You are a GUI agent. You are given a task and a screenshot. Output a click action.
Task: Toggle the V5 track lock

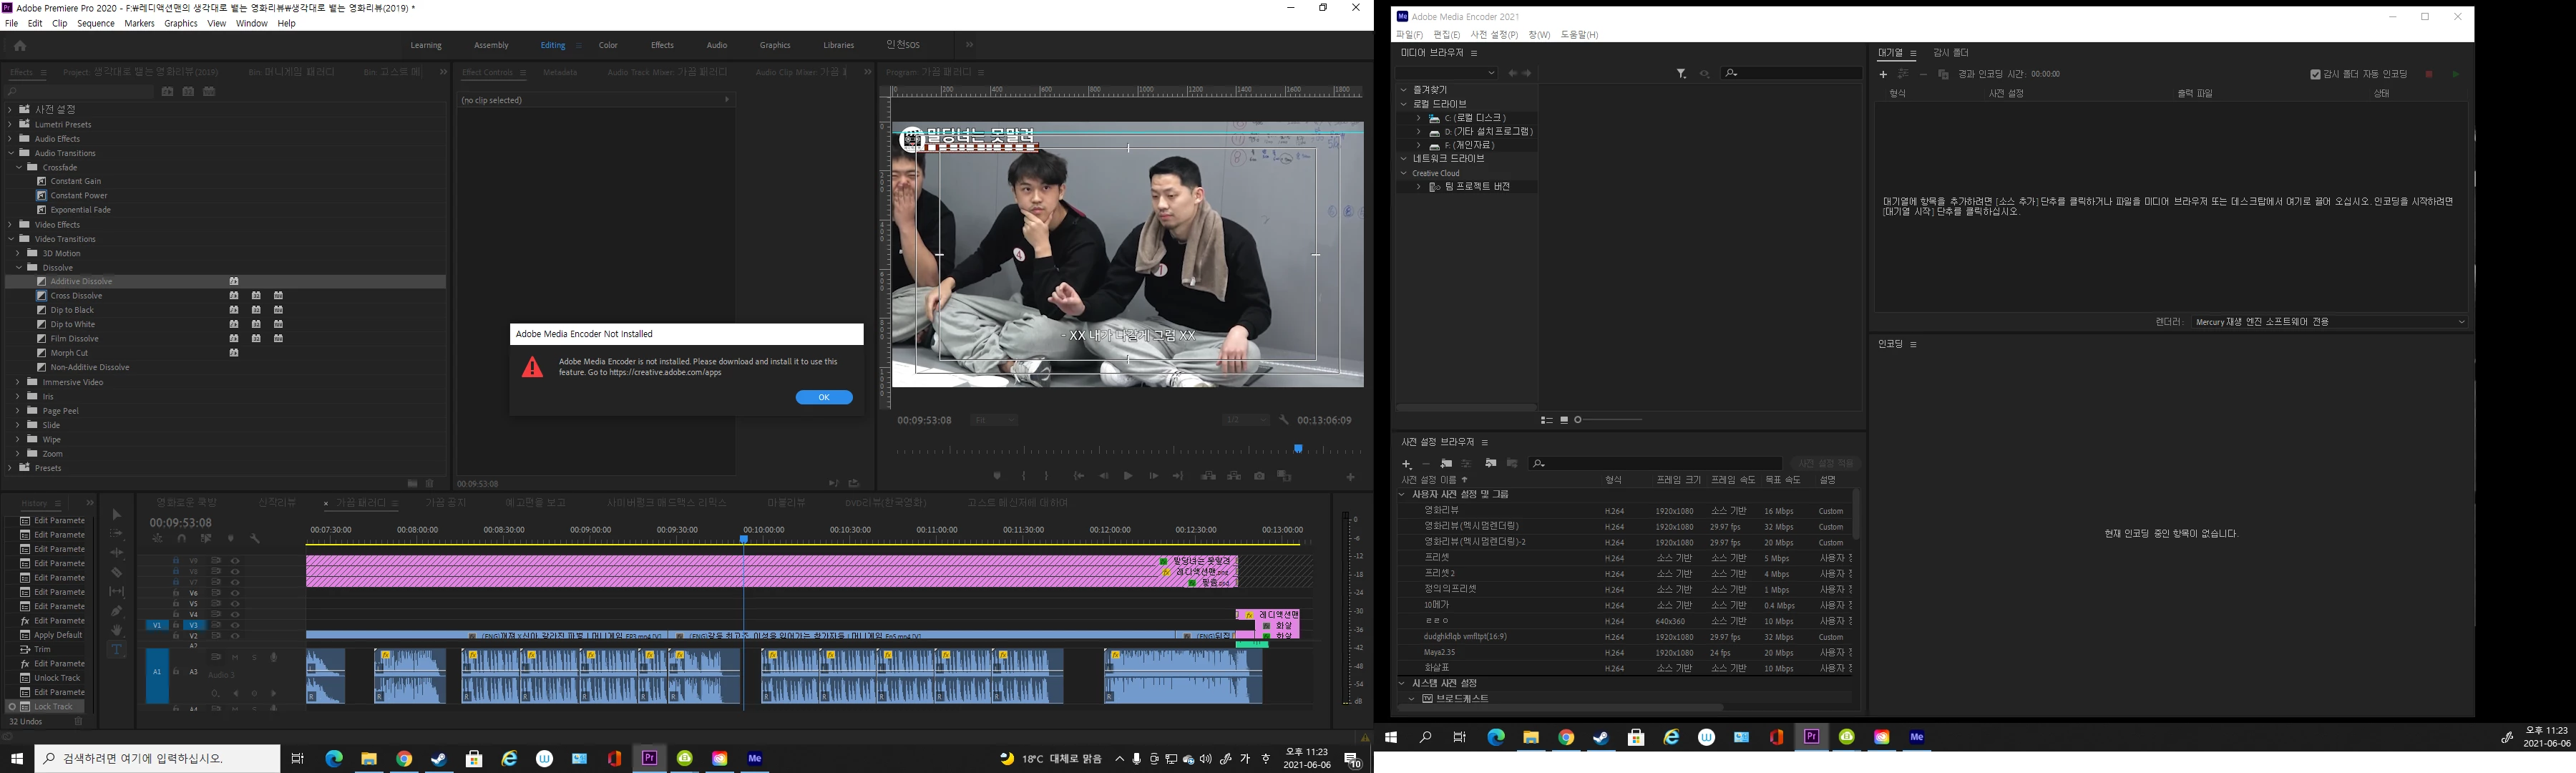[176, 604]
